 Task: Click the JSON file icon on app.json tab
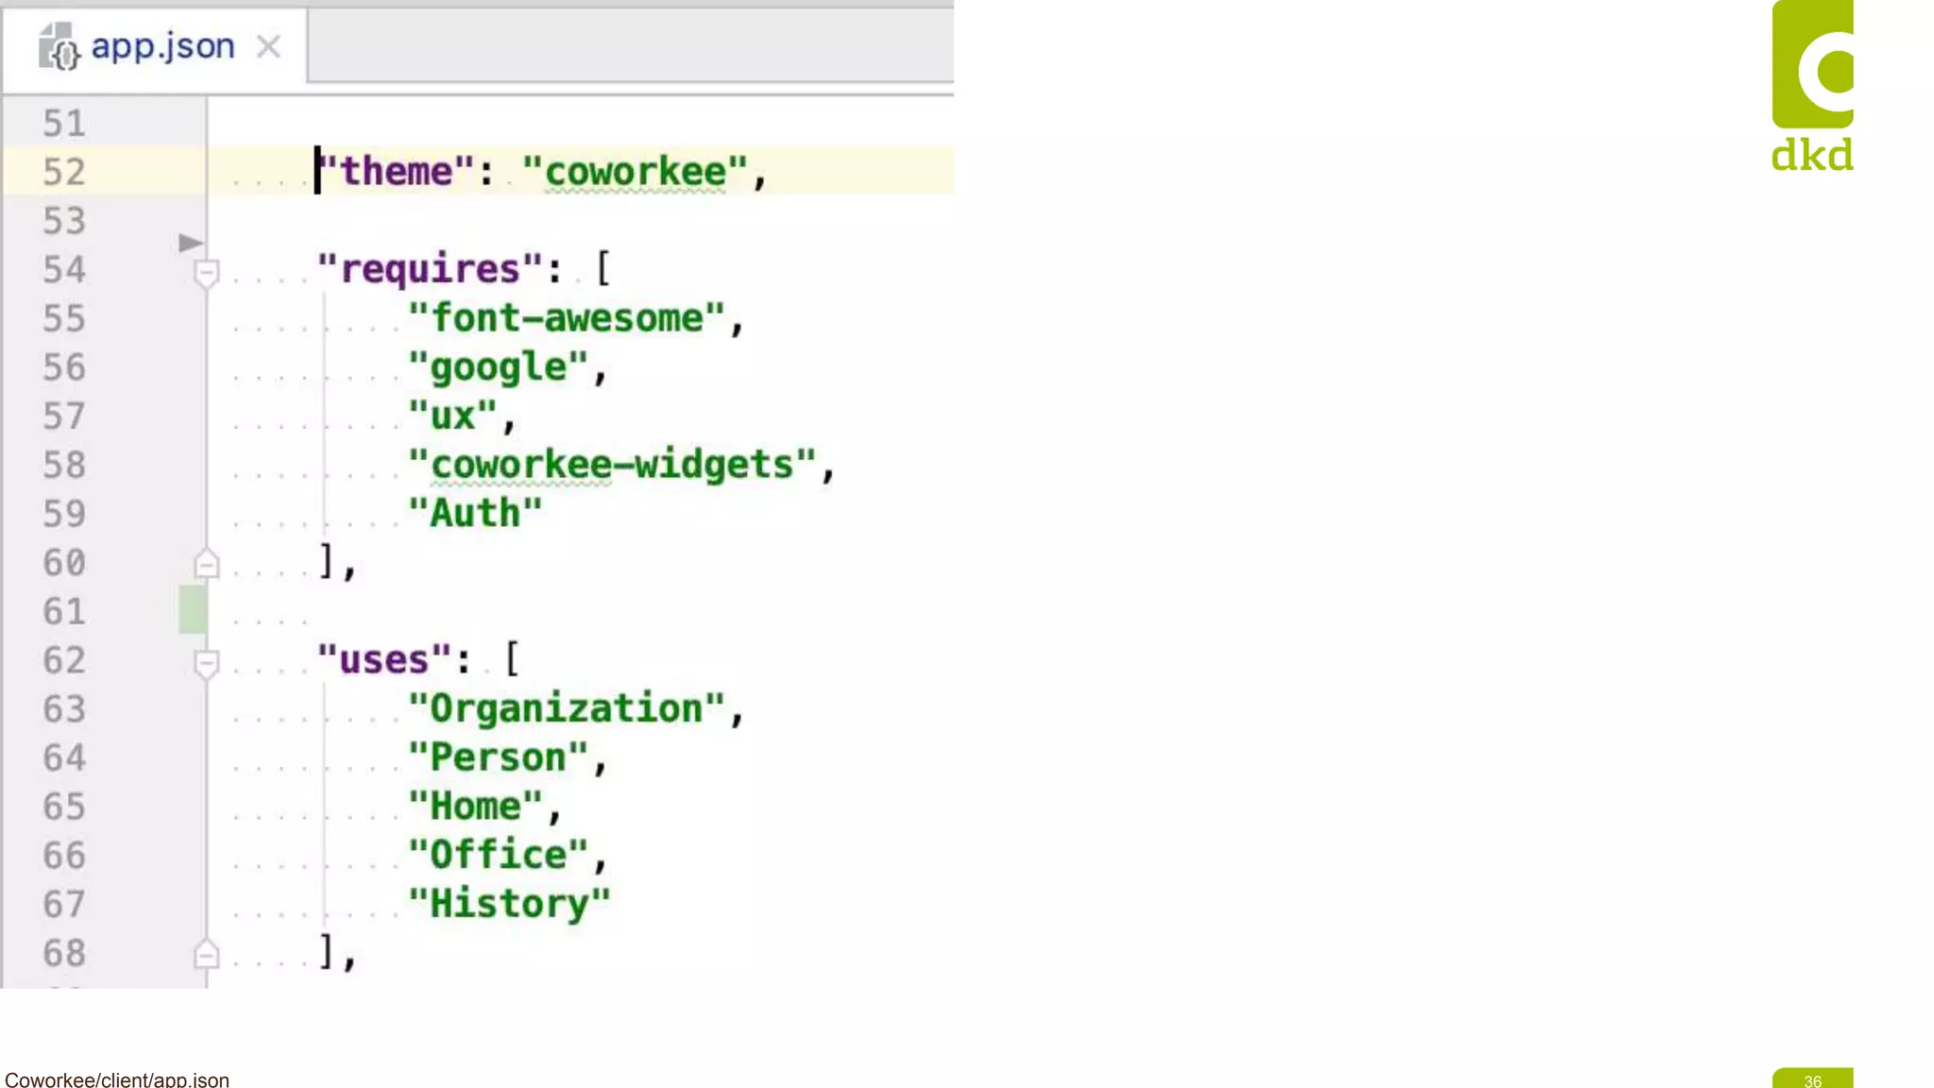pyautogui.click(x=59, y=46)
